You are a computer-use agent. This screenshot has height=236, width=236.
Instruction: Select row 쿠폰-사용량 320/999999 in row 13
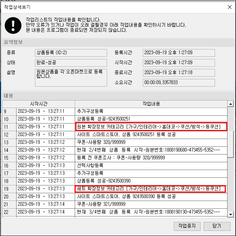tap(115, 142)
